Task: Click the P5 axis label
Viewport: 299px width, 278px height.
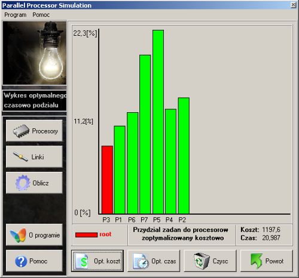Action: (x=157, y=220)
